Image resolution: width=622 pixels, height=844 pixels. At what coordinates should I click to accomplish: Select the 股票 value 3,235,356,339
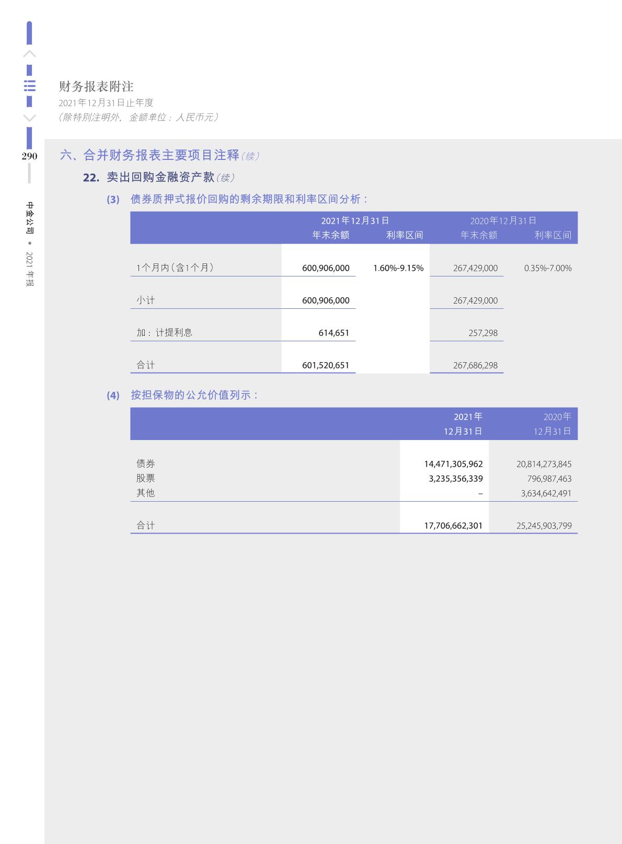click(x=455, y=479)
